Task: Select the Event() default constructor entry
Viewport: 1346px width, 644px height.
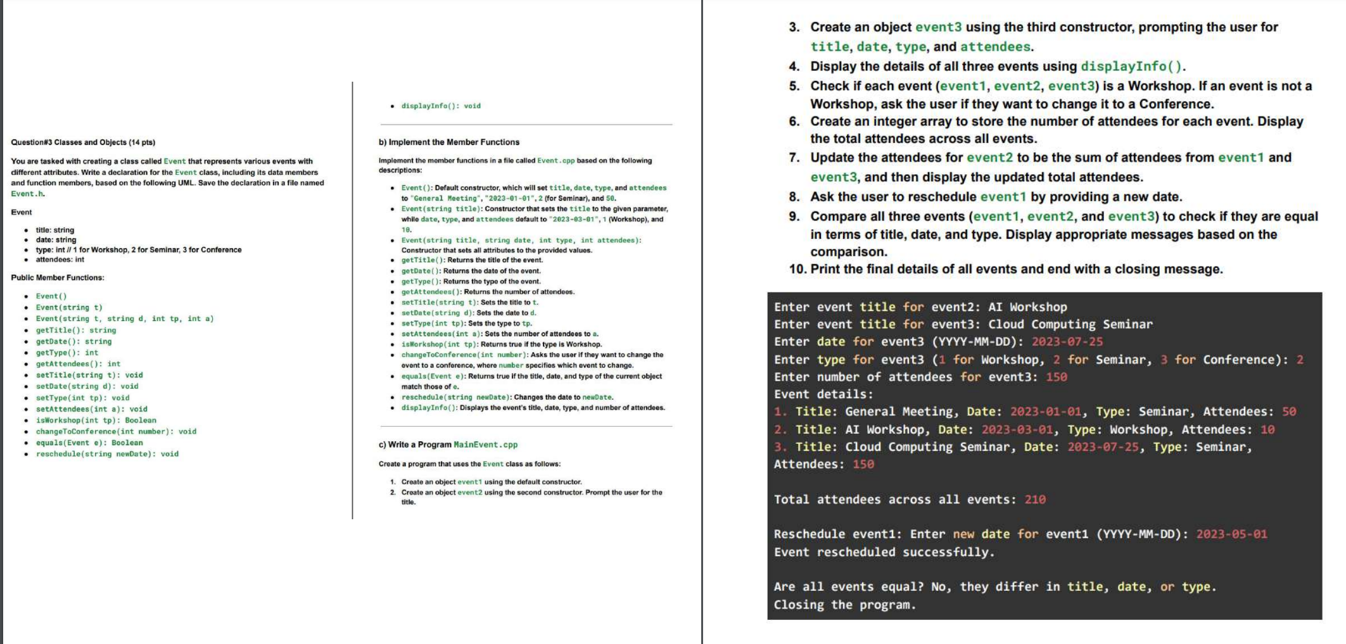Action: point(49,296)
